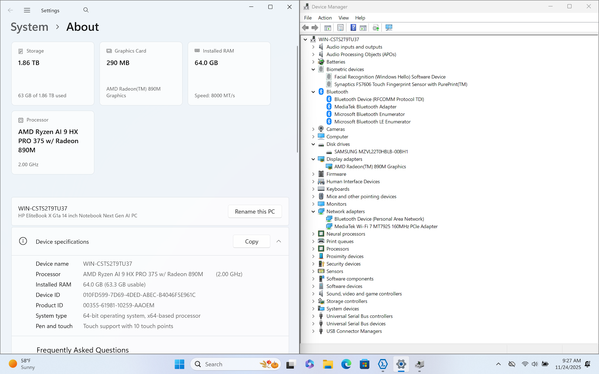
Task: Select AMD Radeon(TM) 890M Graphics device
Action: [370, 166]
